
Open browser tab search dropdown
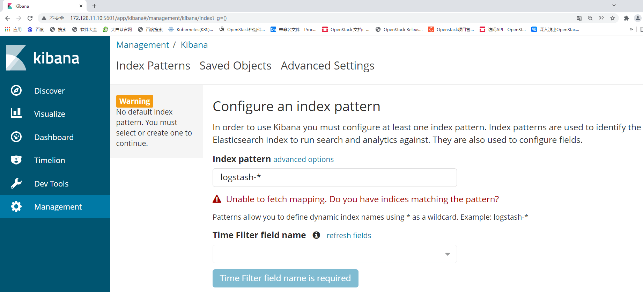[614, 5]
